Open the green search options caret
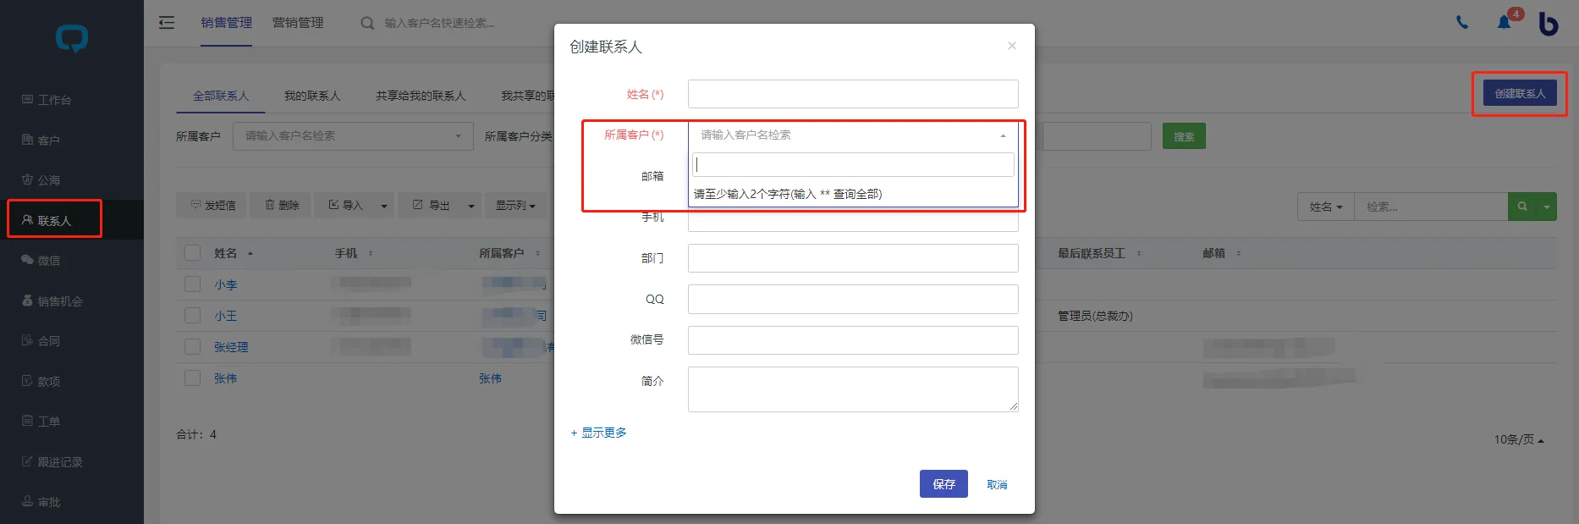Image resolution: width=1579 pixels, height=524 pixels. pyautogui.click(x=1547, y=207)
